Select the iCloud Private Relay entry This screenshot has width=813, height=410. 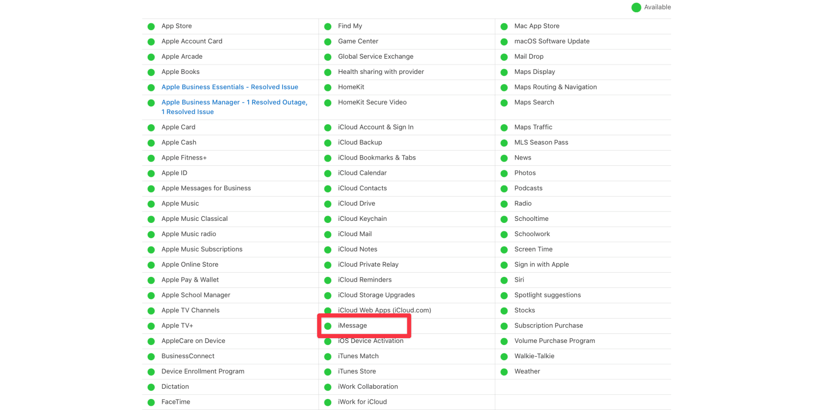tap(368, 264)
